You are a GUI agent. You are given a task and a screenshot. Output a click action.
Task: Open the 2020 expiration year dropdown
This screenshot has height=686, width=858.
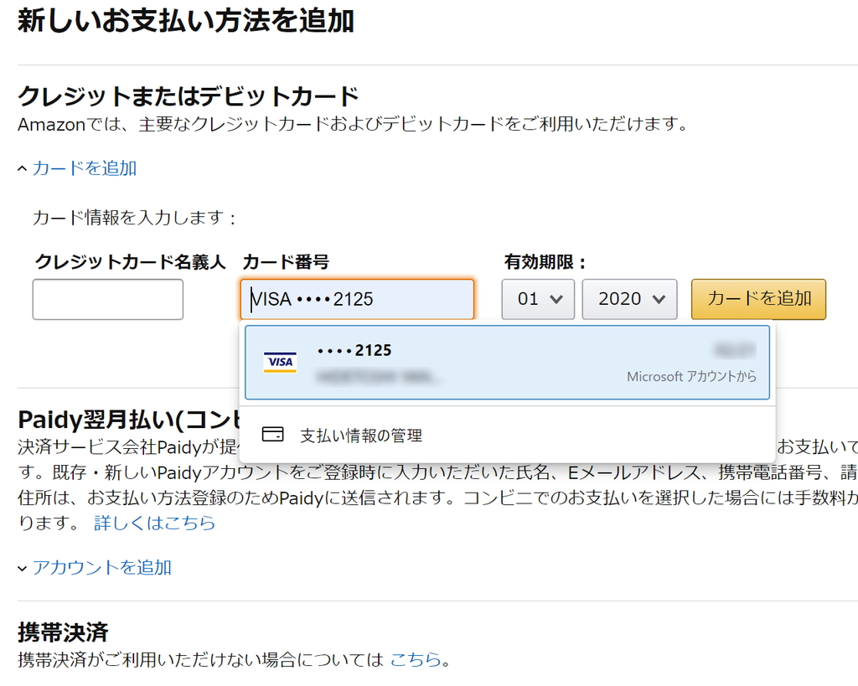click(629, 299)
